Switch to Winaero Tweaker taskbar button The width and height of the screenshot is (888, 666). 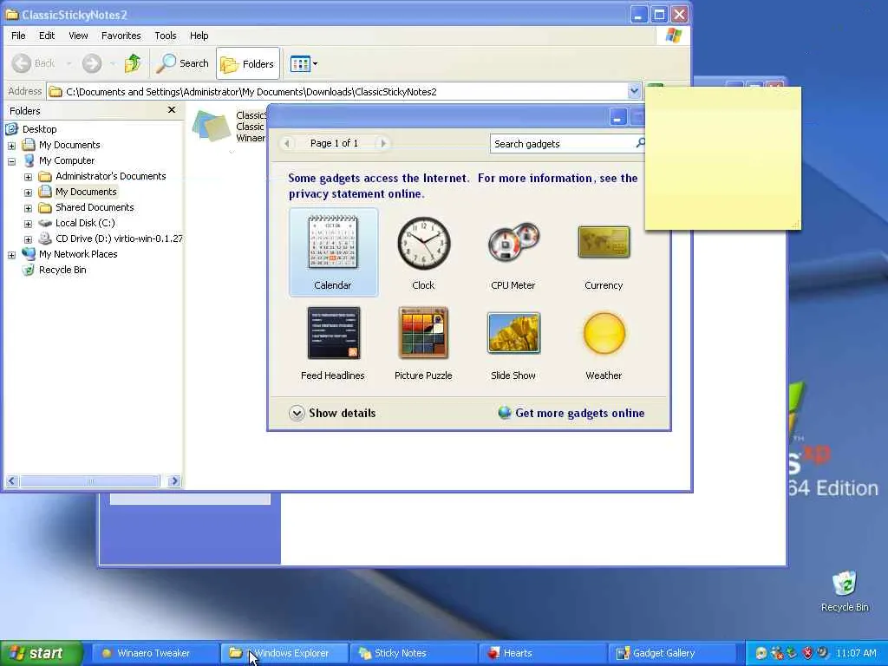tap(154, 653)
